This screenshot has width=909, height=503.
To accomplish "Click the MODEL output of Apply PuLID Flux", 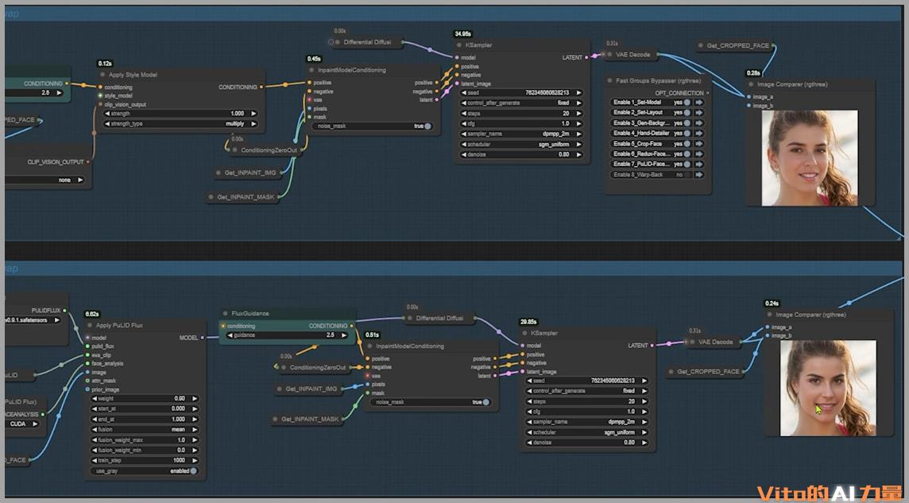I will click(x=202, y=337).
